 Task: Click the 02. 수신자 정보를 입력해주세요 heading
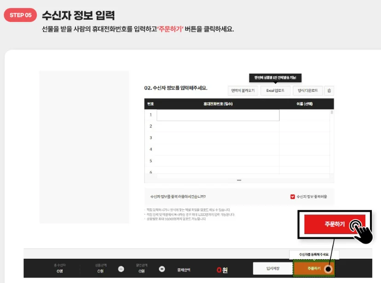176,88
